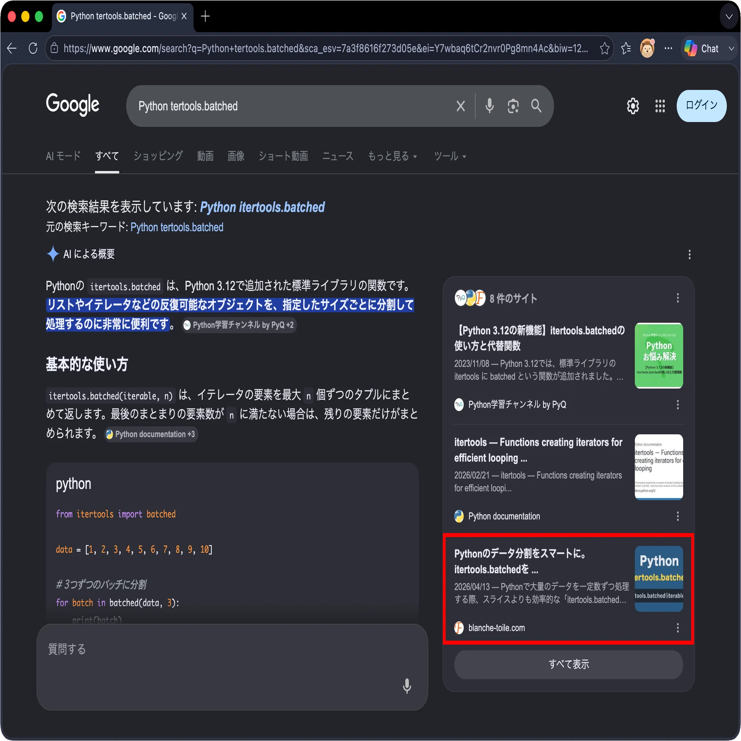Expand the もっと見る dropdown
This screenshot has width=741, height=741.
(393, 156)
